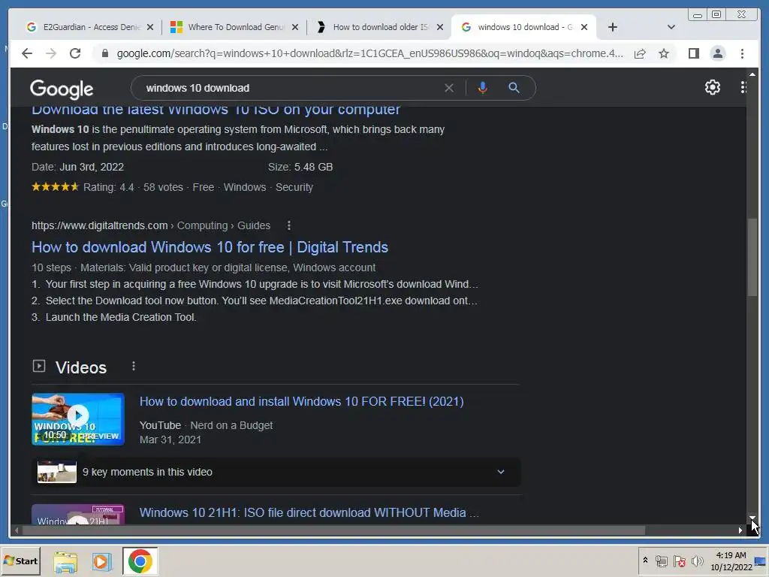Click the horizontal scrollbar thumb
The height and width of the screenshot is (577, 769).
(x=333, y=530)
